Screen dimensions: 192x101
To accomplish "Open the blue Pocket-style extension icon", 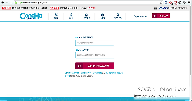I will coord(166,2).
